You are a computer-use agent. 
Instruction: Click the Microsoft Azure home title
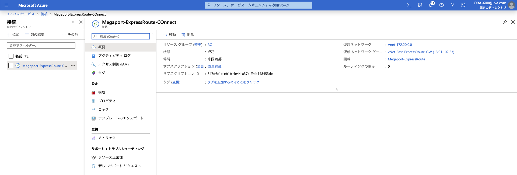click(x=33, y=5)
